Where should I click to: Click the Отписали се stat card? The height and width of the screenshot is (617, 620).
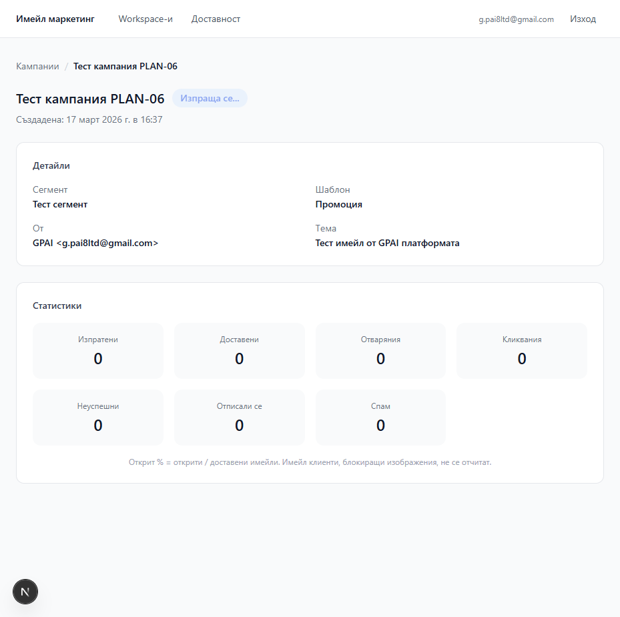coord(239,418)
